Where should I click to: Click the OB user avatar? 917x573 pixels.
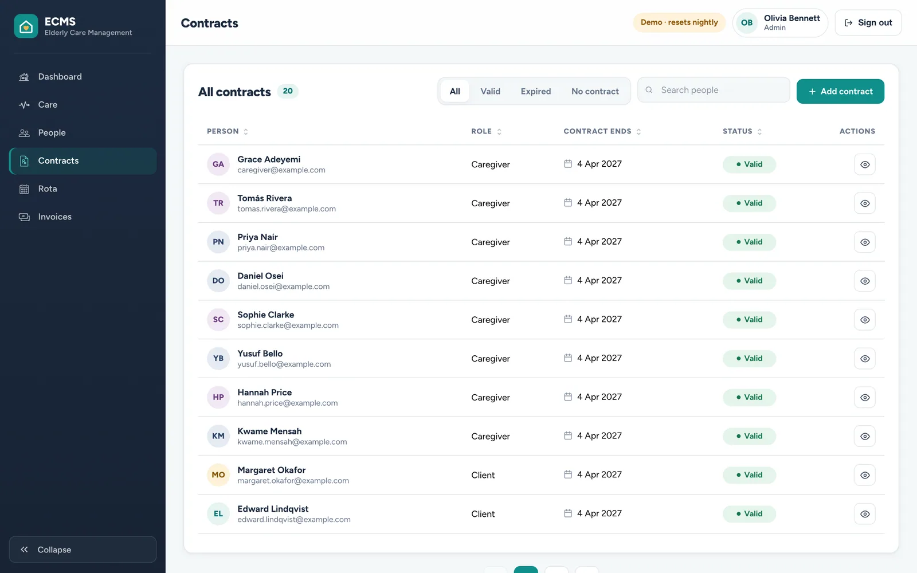click(x=746, y=23)
